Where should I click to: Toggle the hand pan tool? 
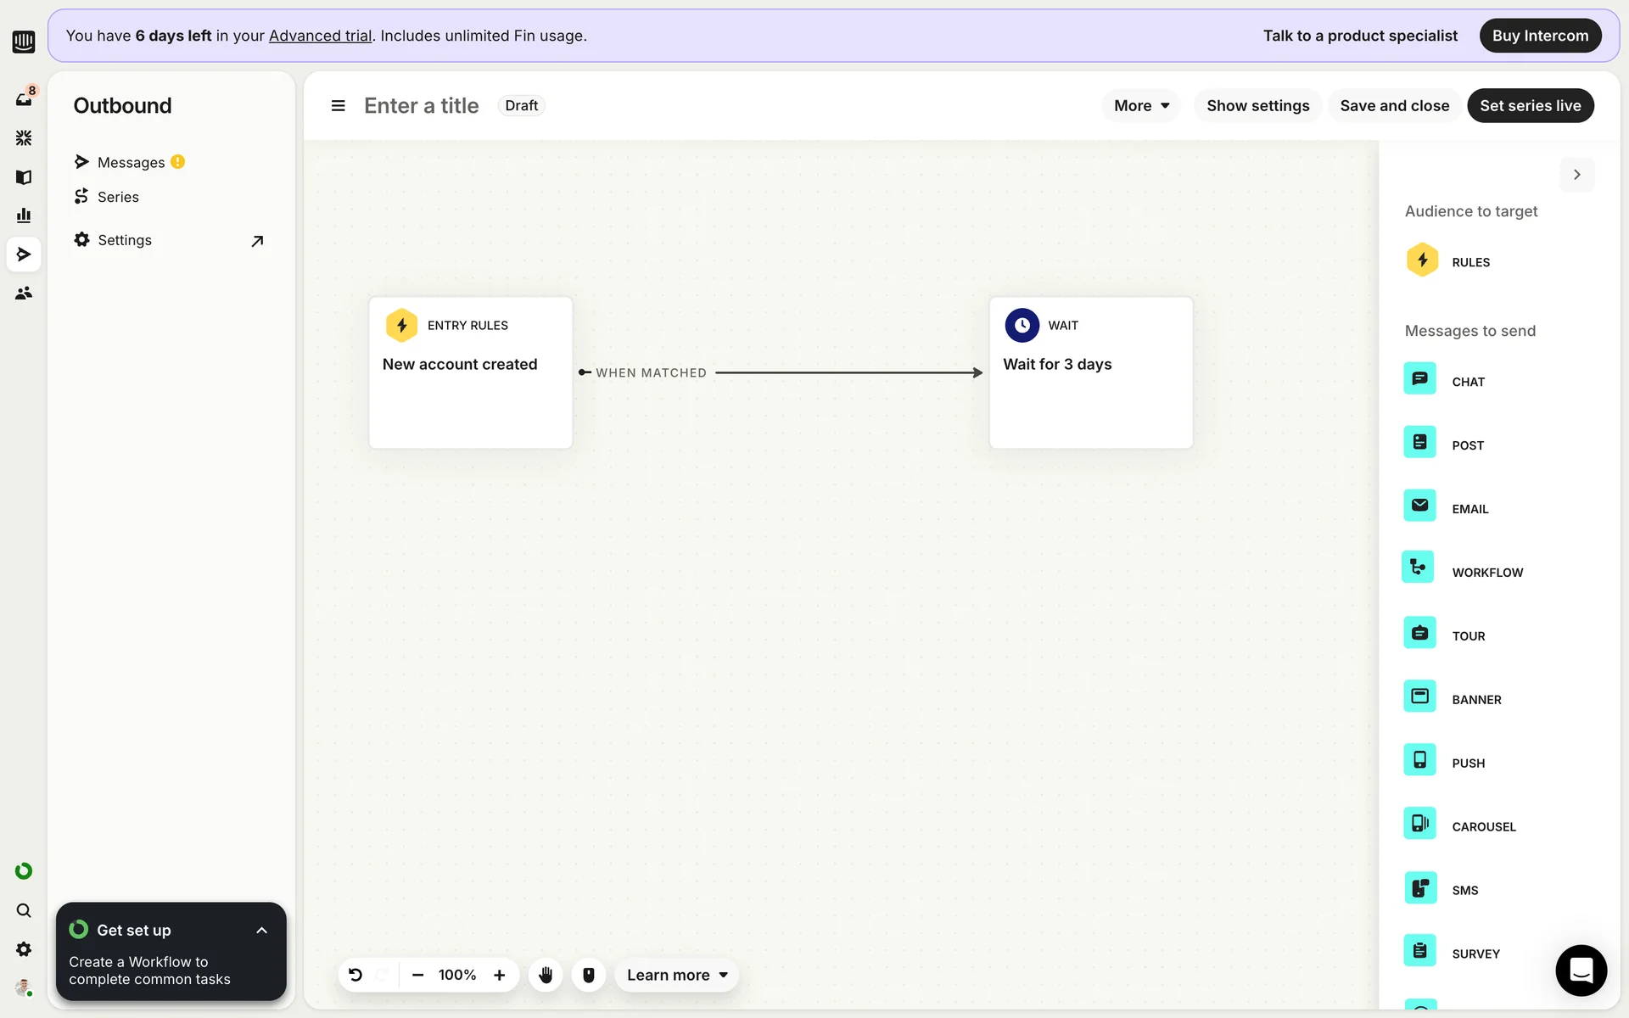tap(546, 975)
